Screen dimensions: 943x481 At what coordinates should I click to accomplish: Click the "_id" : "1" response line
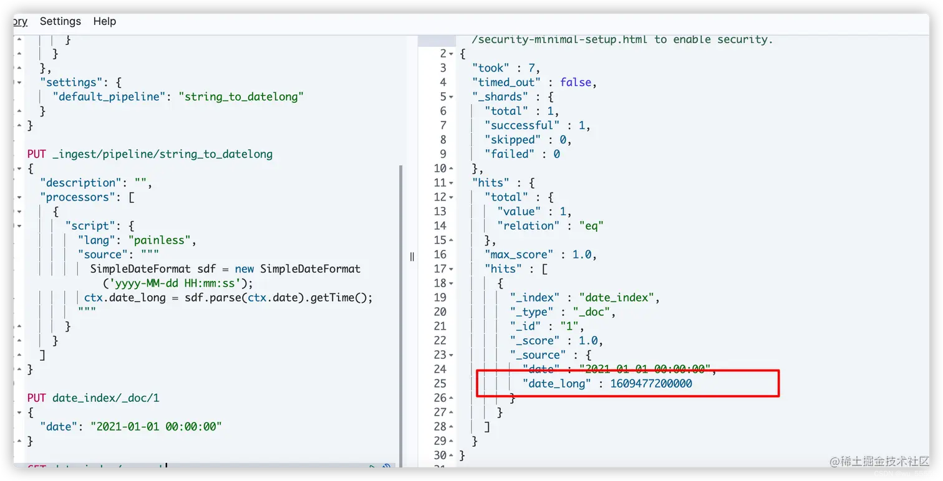pos(547,326)
